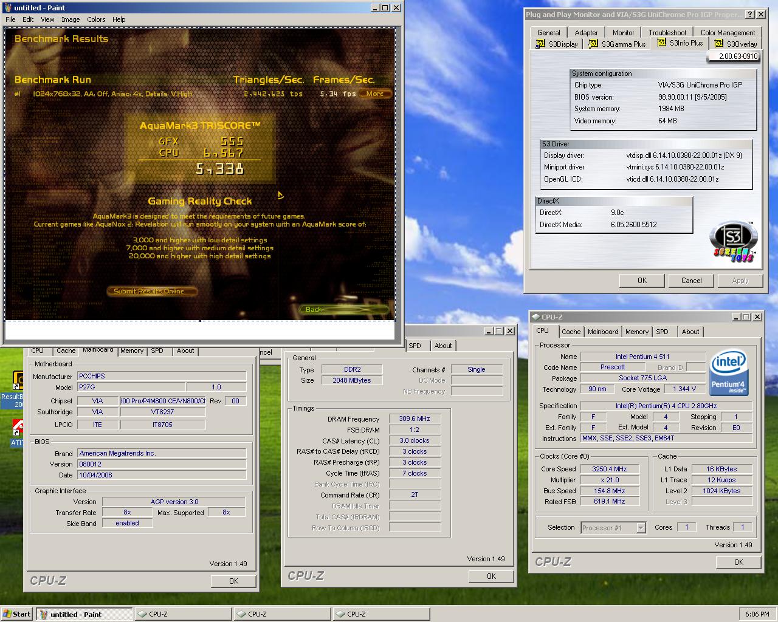778x622 pixels.
Task: Open the View menu in Paint
Action: tap(47, 19)
